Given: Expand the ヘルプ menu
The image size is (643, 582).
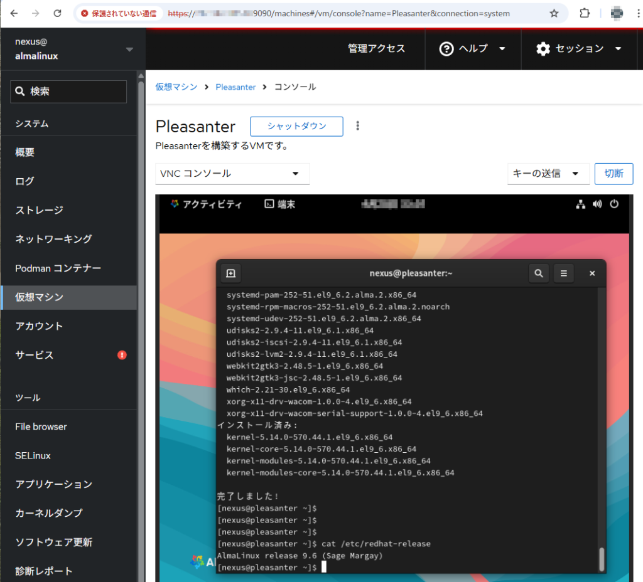Looking at the screenshot, I should pos(473,49).
